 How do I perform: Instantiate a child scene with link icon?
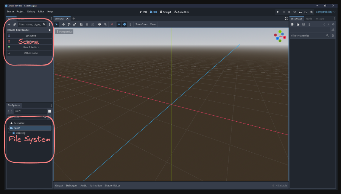pos(14,24)
